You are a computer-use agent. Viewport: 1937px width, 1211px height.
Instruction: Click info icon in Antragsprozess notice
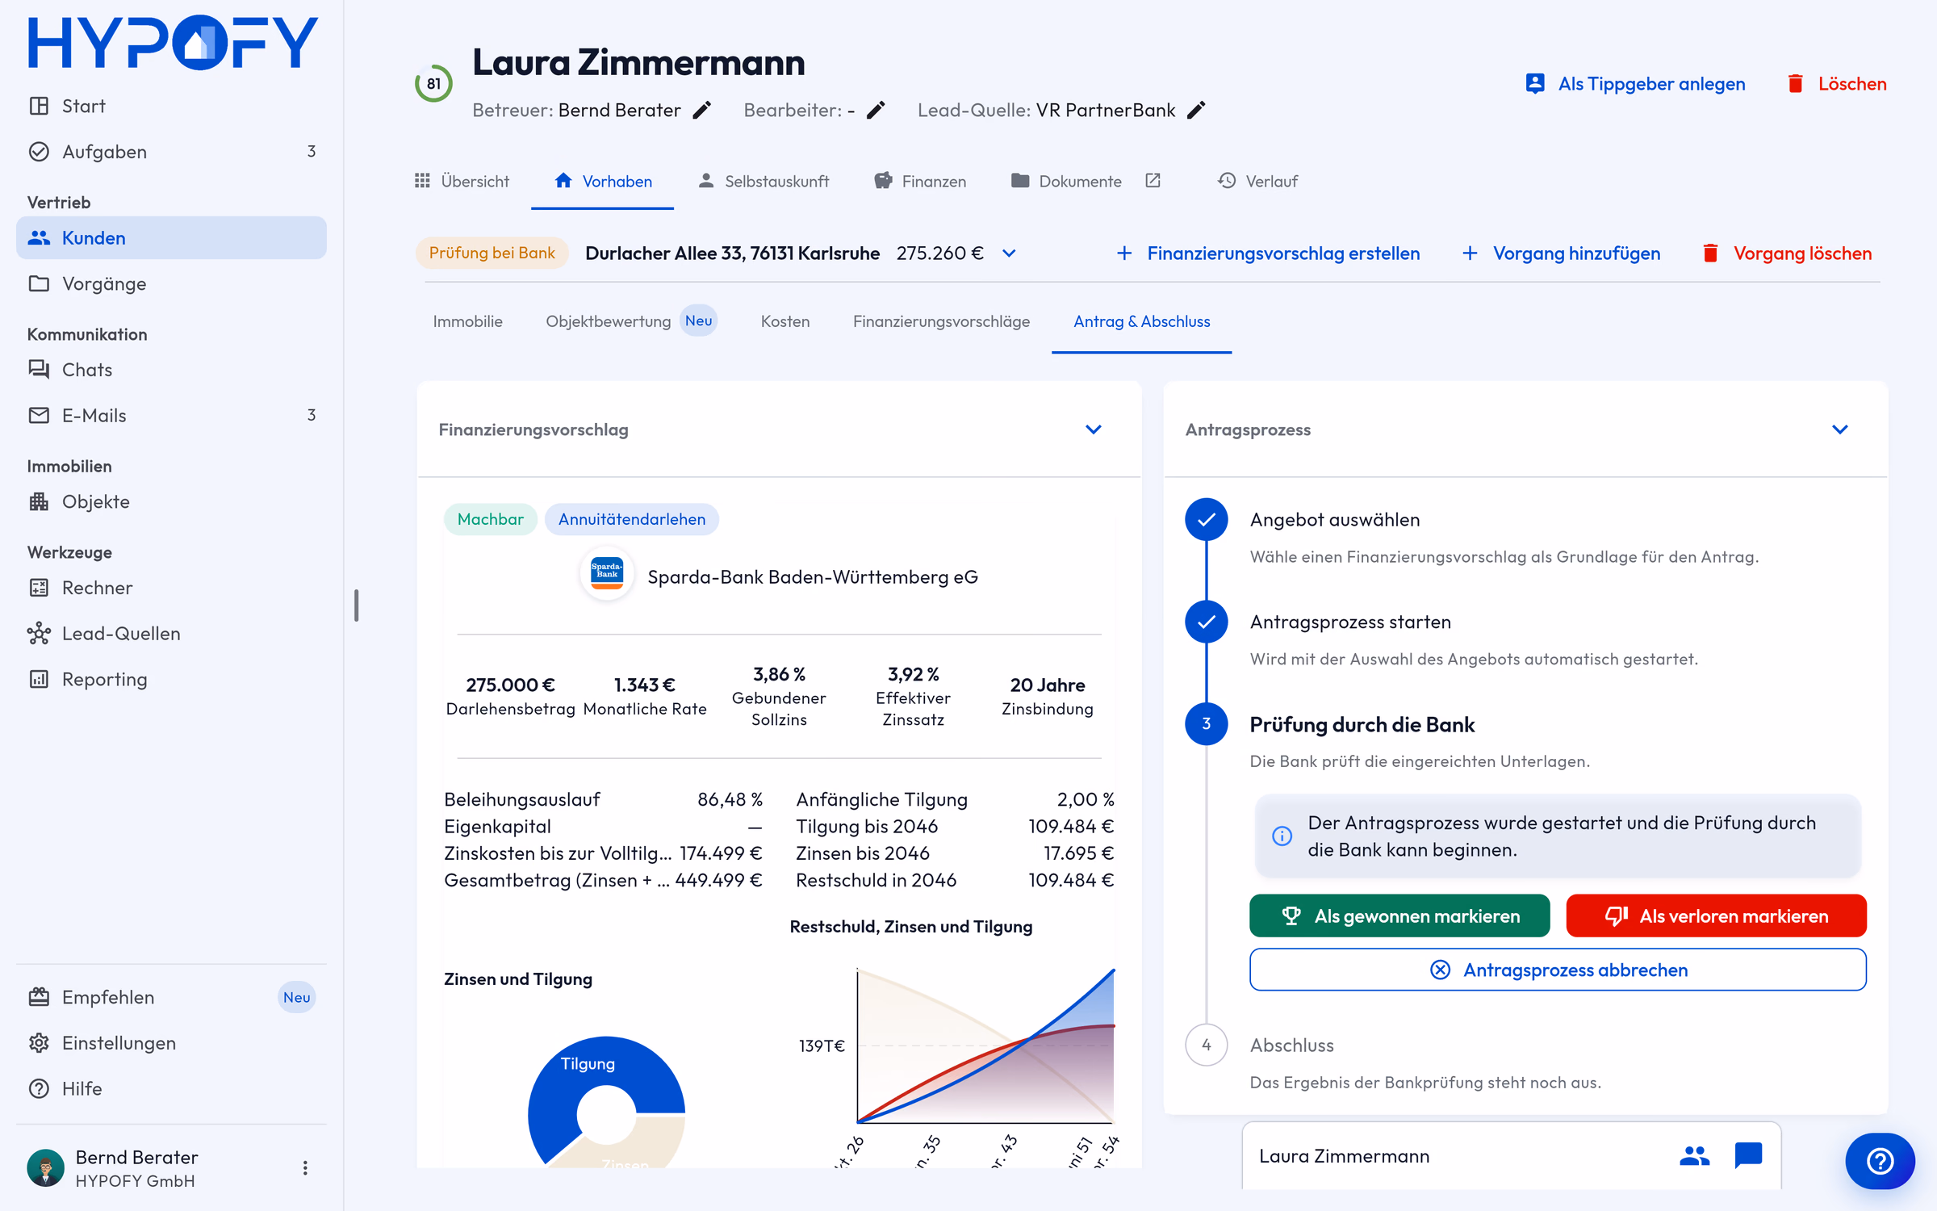click(x=1282, y=836)
